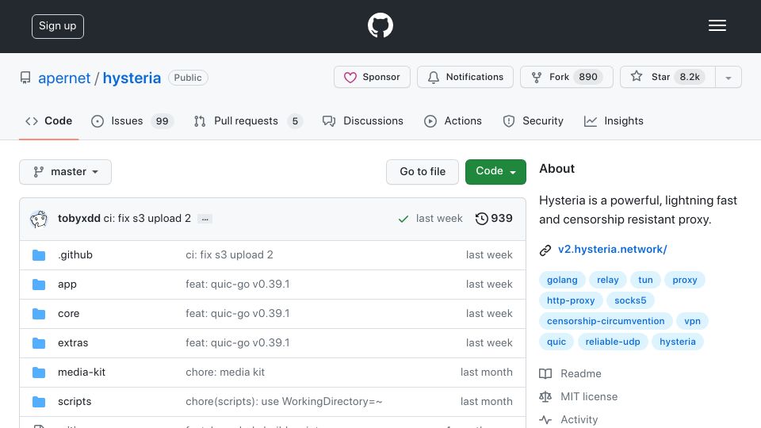Open the tobyxdd author link
761x428 pixels.
[79, 219]
